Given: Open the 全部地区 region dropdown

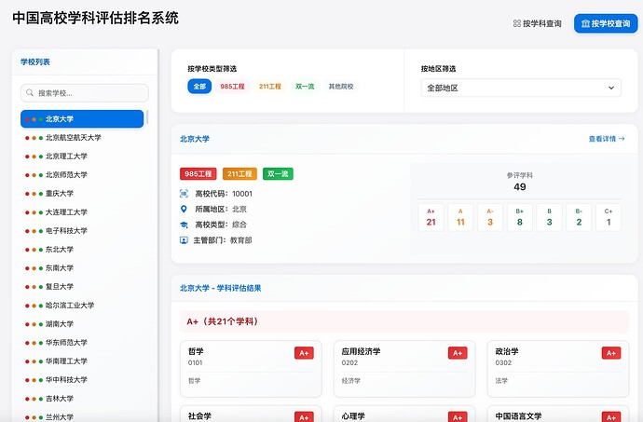Looking at the screenshot, I should 521,88.
